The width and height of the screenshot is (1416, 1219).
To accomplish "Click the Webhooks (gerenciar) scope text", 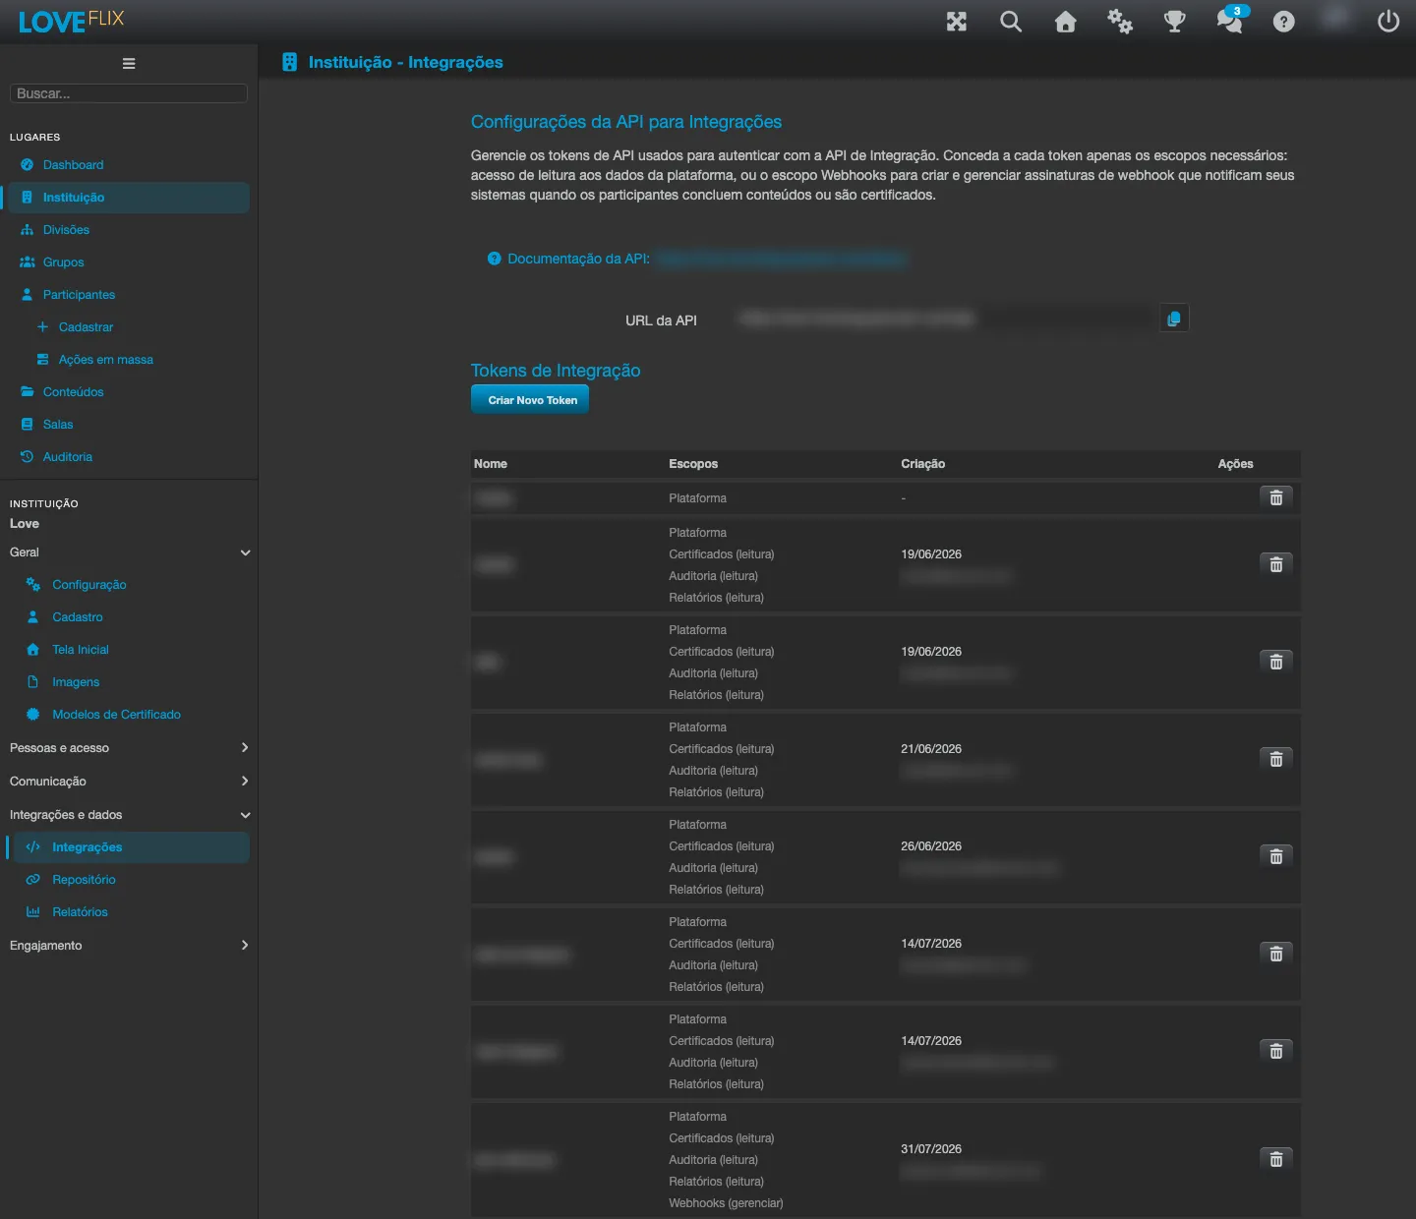I will click(726, 1203).
